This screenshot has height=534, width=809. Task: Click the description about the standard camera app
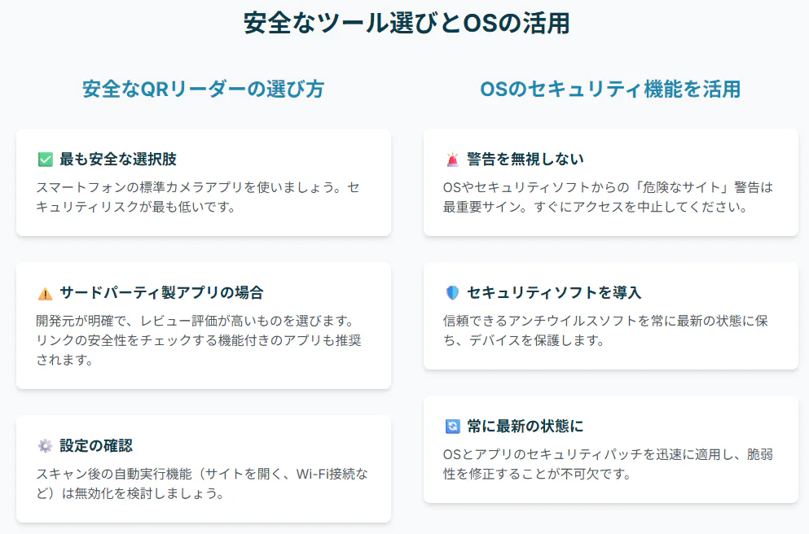tap(198, 197)
